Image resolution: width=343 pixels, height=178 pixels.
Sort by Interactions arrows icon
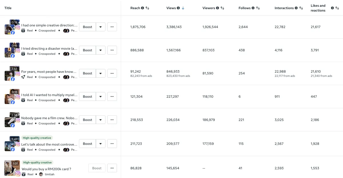(301, 8)
